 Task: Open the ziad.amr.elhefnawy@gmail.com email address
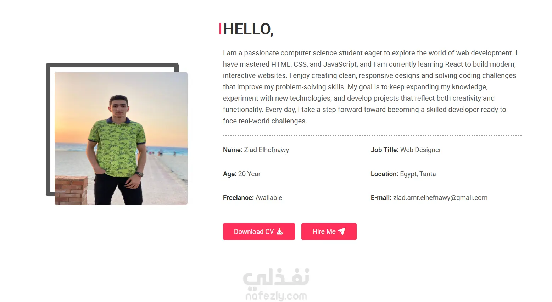tap(440, 198)
